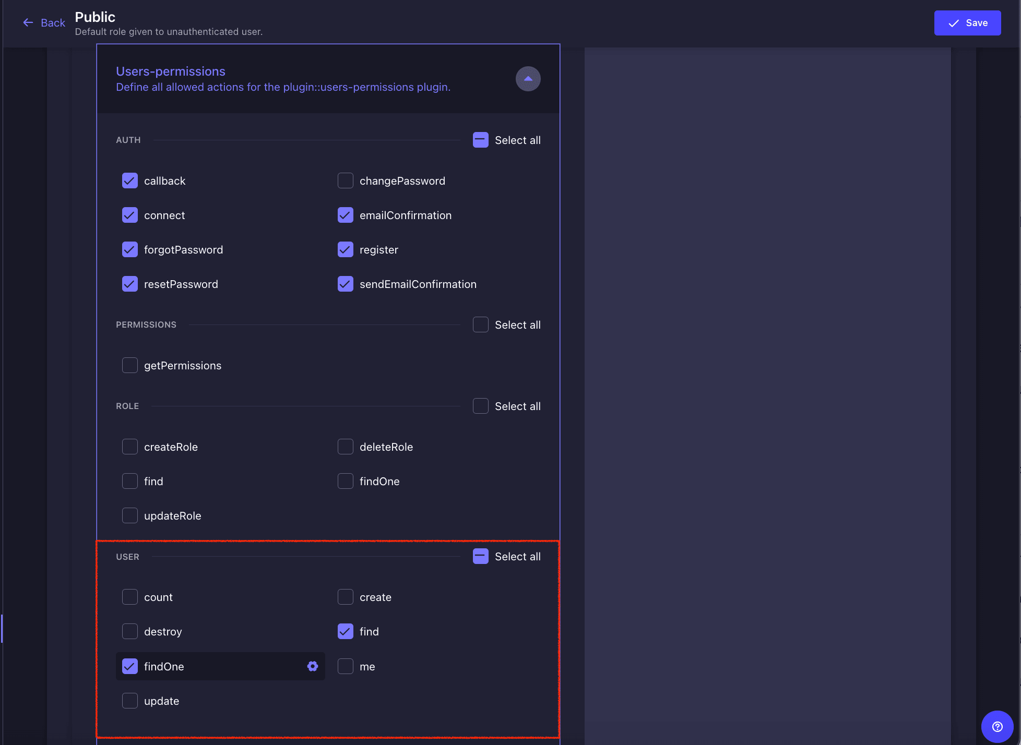Enable the getPermissions checkbox

[x=129, y=365]
